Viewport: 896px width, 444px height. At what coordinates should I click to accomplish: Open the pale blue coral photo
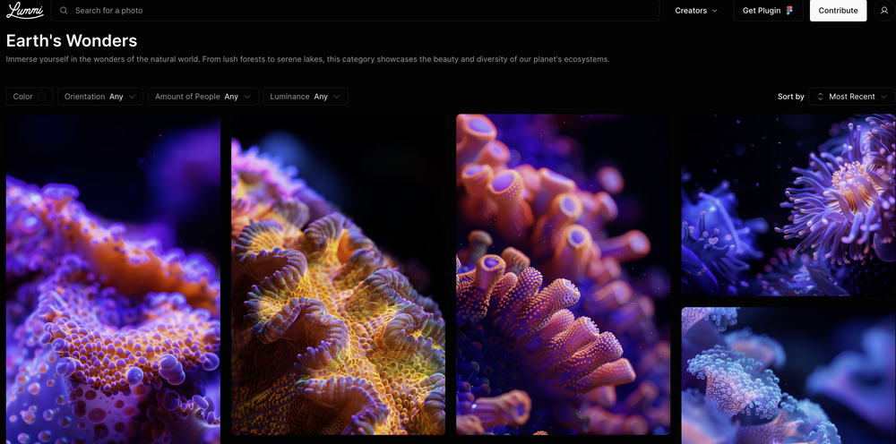pyautogui.click(x=788, y=375)
